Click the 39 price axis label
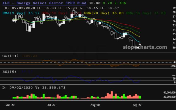Viewport: 176px width, 110px height. pyautogui.click(x=174, y=8)
